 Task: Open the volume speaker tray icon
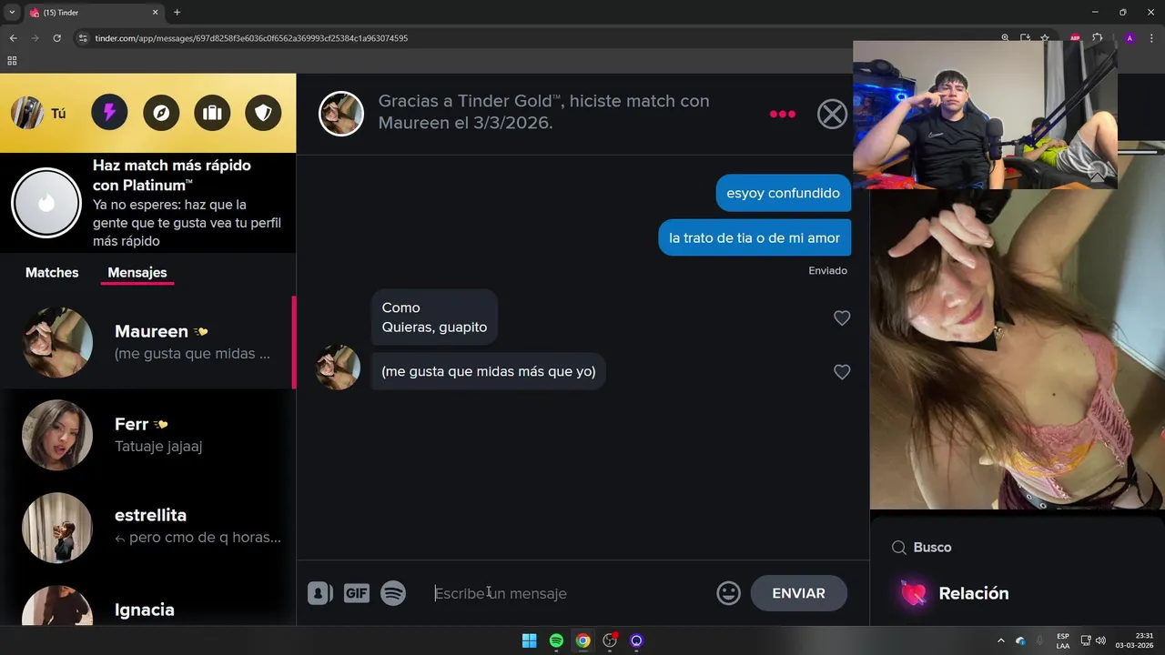coord(1100,640)
